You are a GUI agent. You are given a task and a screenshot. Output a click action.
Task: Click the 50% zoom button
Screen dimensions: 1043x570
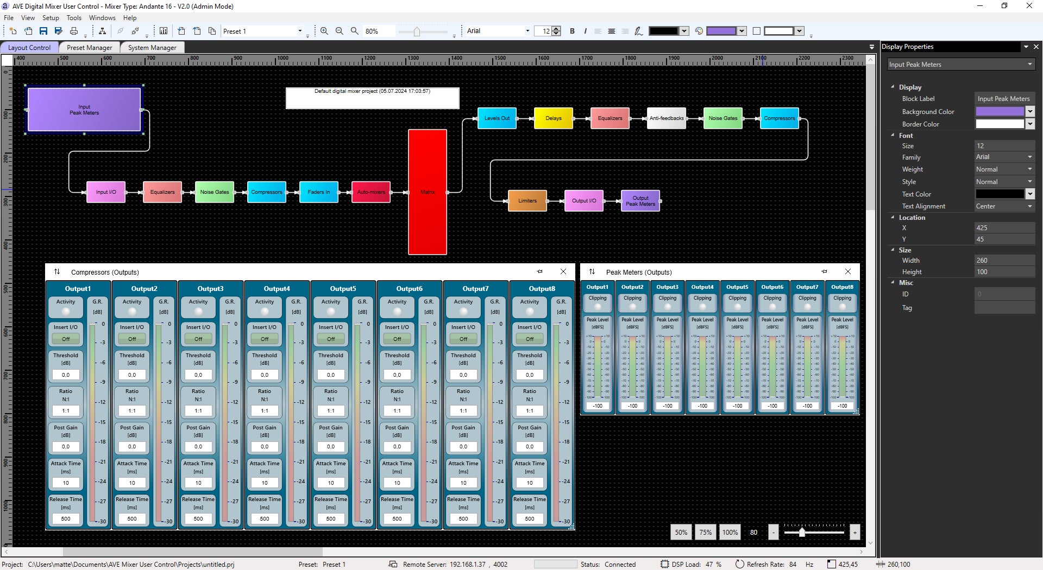[x=681, y=532]
